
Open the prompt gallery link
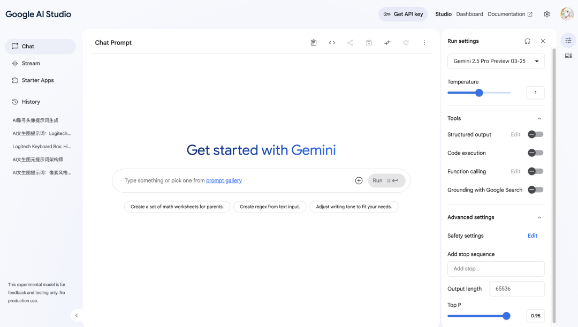coord(224,181)
